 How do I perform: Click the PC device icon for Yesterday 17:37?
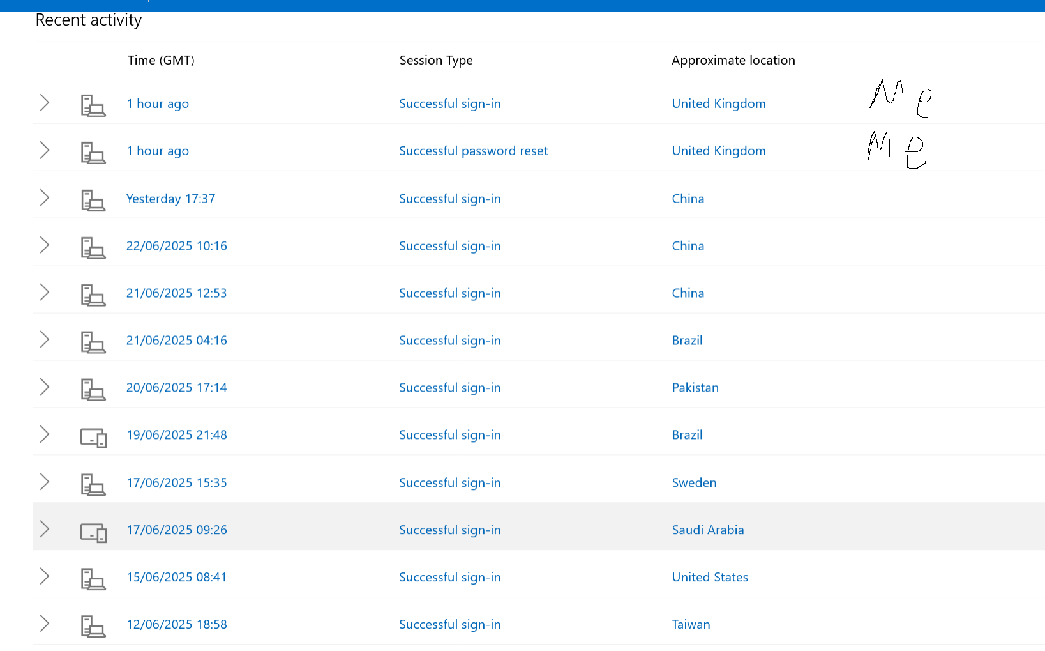(x=93, y=200)
